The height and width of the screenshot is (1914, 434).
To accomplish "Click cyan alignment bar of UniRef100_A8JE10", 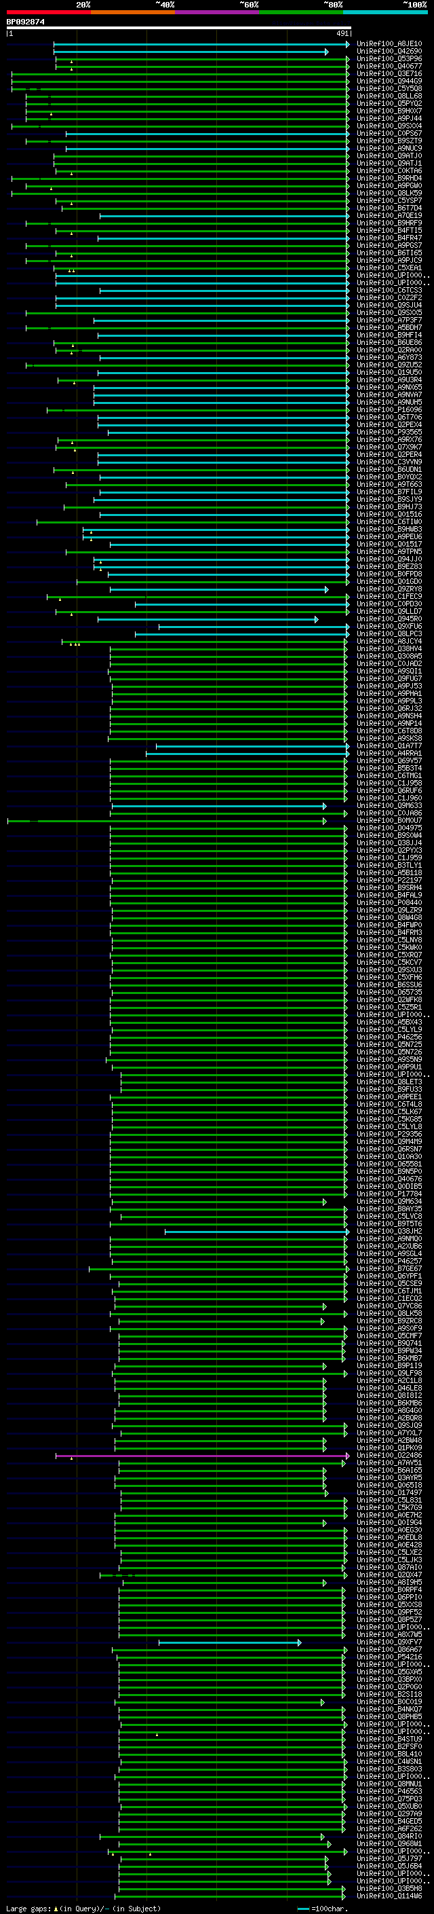I will pos(201,44).
